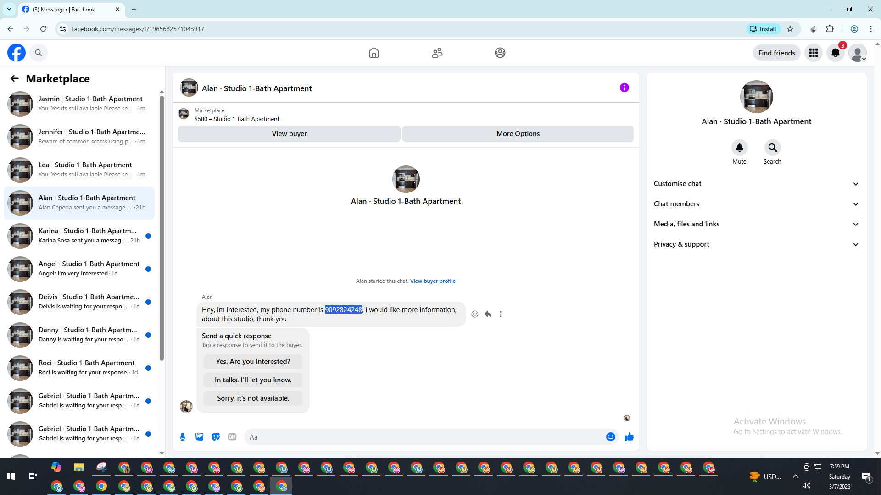This screenshot has width=881, height=495.
Task: Go back using the Marketplace arrow
Action: coord(15,78)
